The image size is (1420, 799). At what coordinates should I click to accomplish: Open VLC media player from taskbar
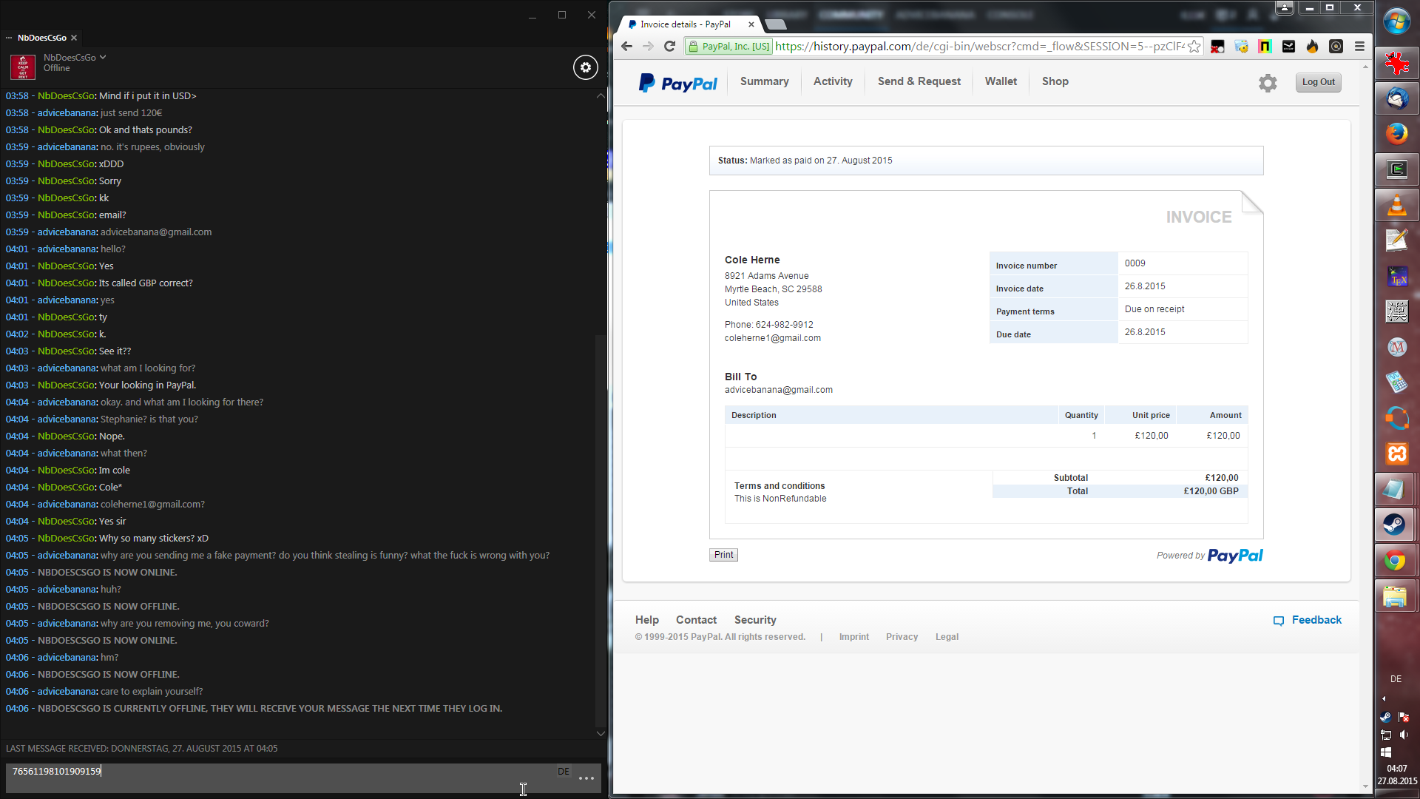[1396, 205]
